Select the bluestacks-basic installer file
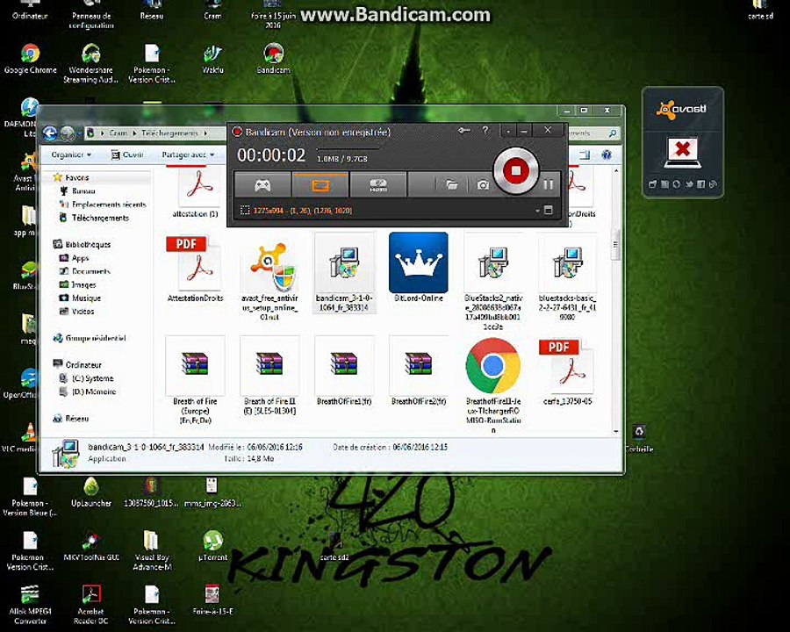 click(567, 278)
